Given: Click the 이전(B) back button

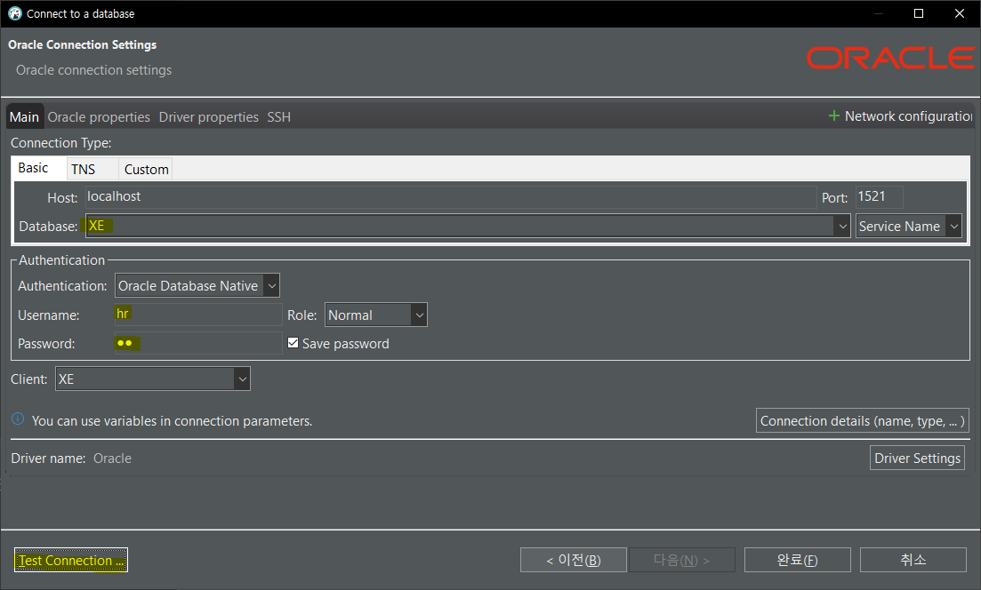Looking at the screenshot, I should 573,560.
